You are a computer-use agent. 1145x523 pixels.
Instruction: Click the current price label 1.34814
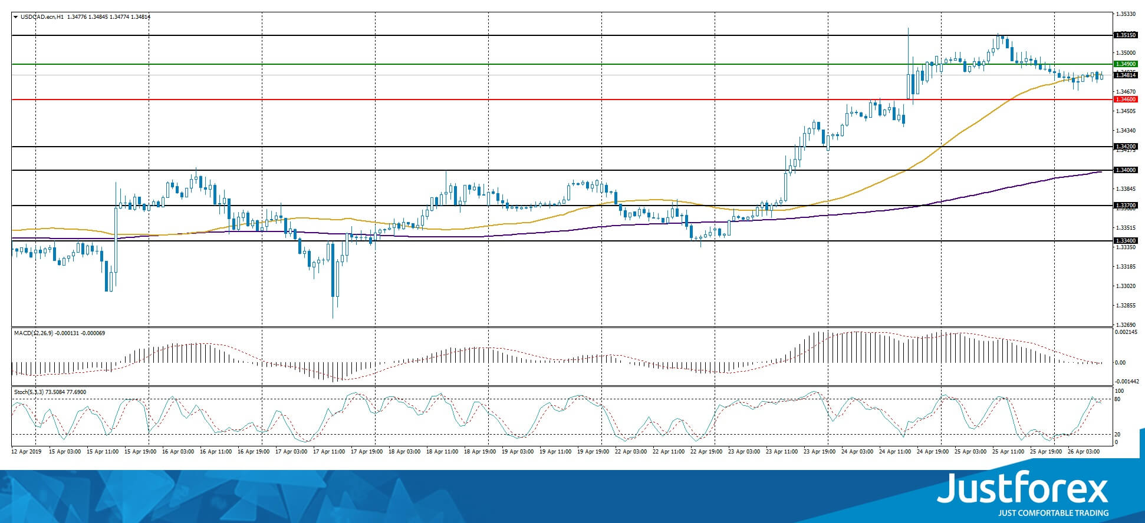[1125, 75]
